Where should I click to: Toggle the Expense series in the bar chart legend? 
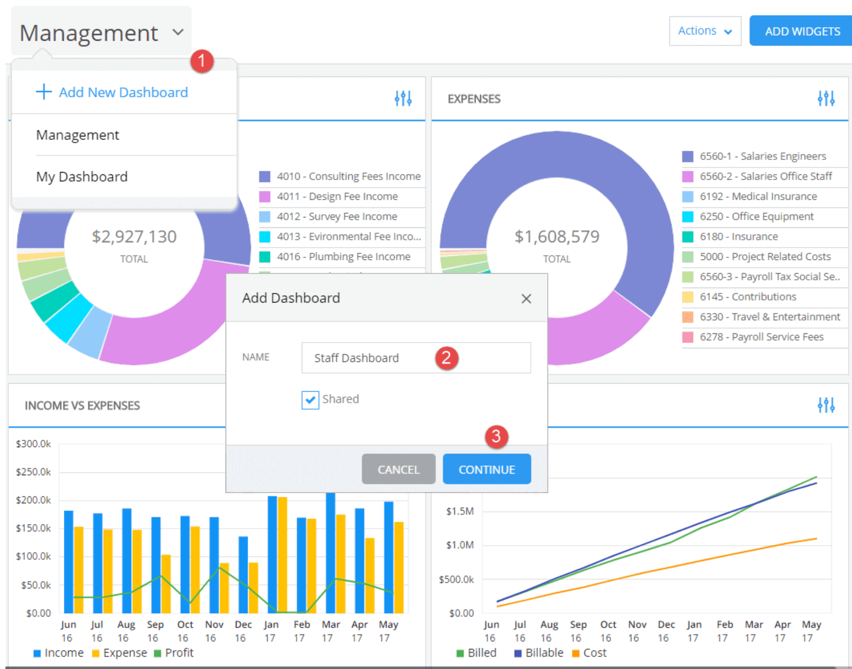click(120, 653)
